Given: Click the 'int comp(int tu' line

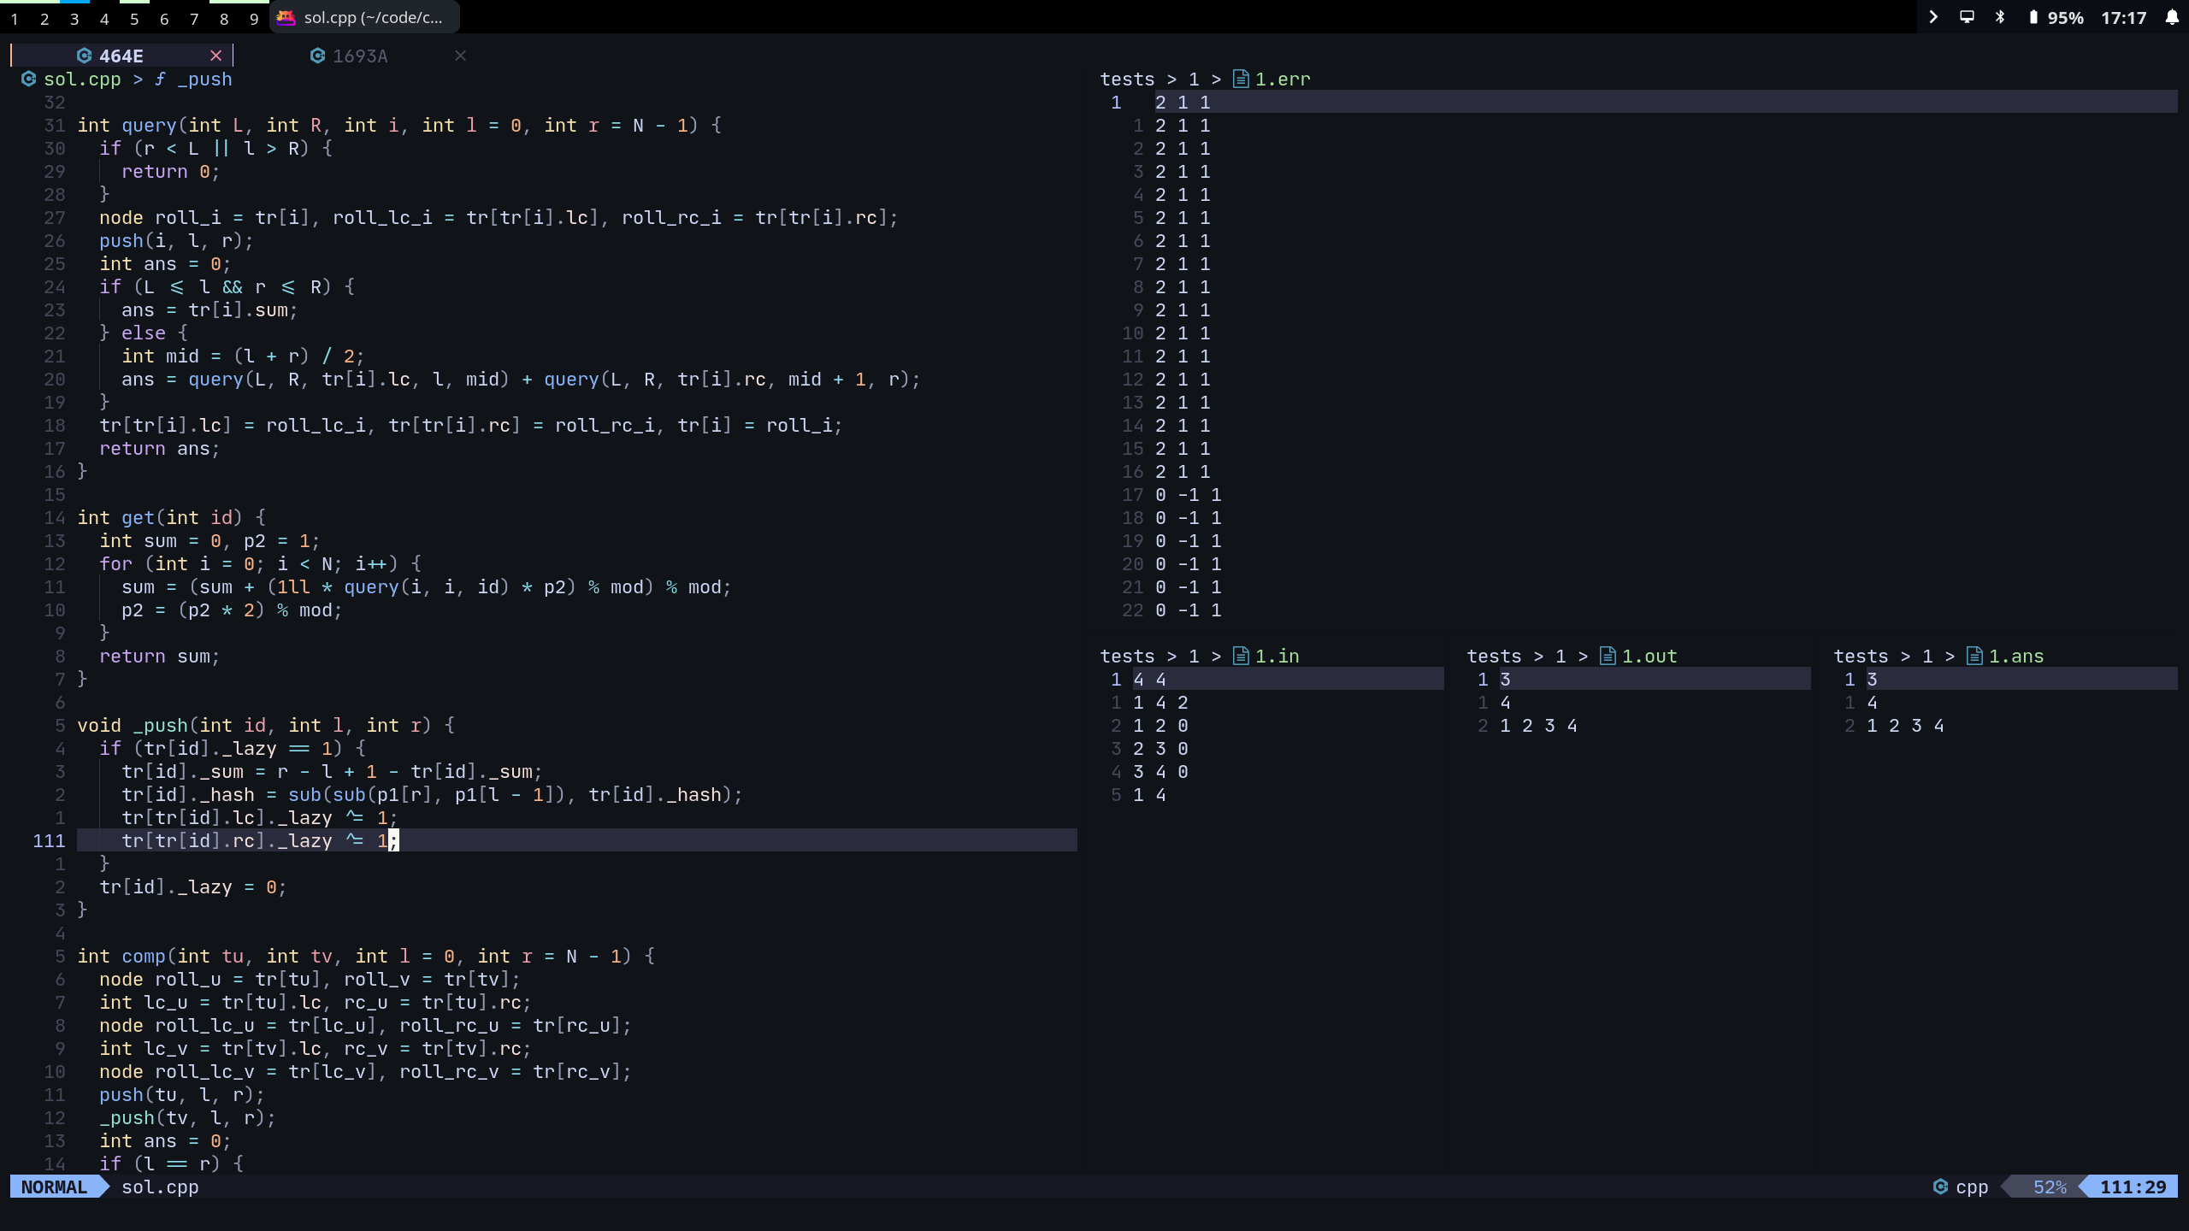Looking at the screenshot, I should 366,956.
